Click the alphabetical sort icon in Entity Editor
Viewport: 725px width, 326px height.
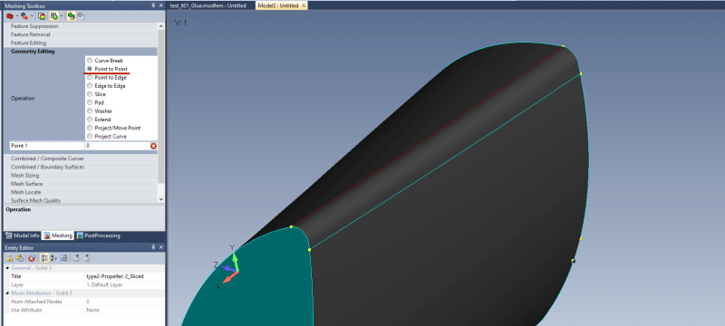click(53, 258)
